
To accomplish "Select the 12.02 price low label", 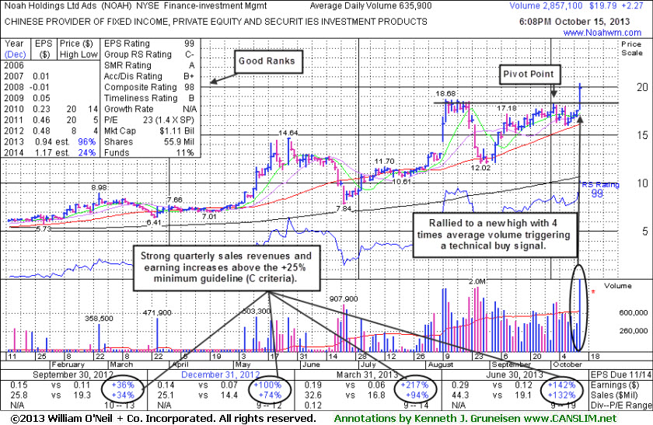I will click(480, 168).
